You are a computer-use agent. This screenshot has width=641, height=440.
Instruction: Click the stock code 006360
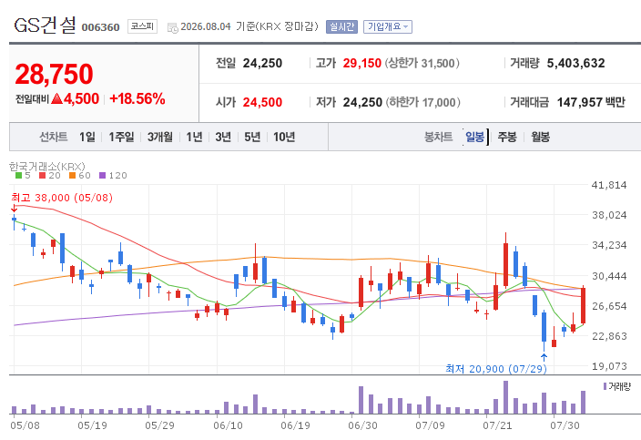(x=100, y=27)
